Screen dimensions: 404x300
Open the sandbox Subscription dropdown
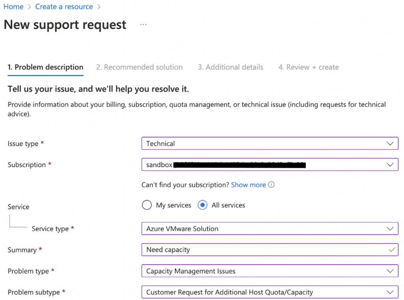(264, 165)
